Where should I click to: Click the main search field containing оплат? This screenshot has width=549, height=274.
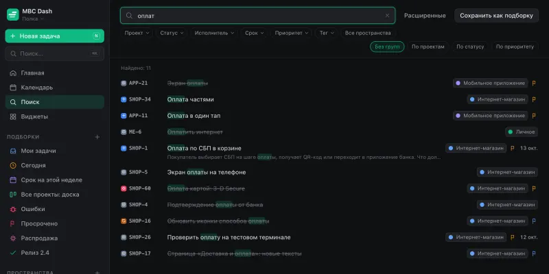coord(258,15)
